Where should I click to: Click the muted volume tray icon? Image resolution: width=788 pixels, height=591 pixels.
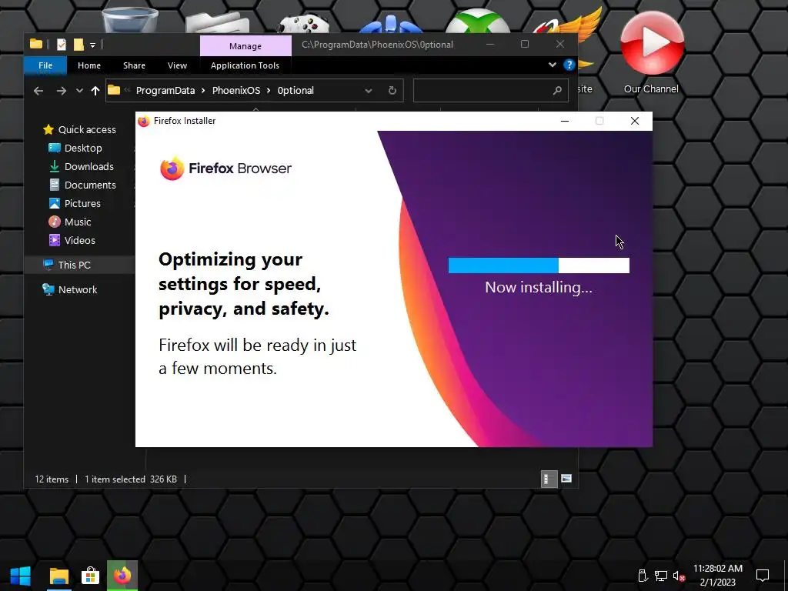679,576
